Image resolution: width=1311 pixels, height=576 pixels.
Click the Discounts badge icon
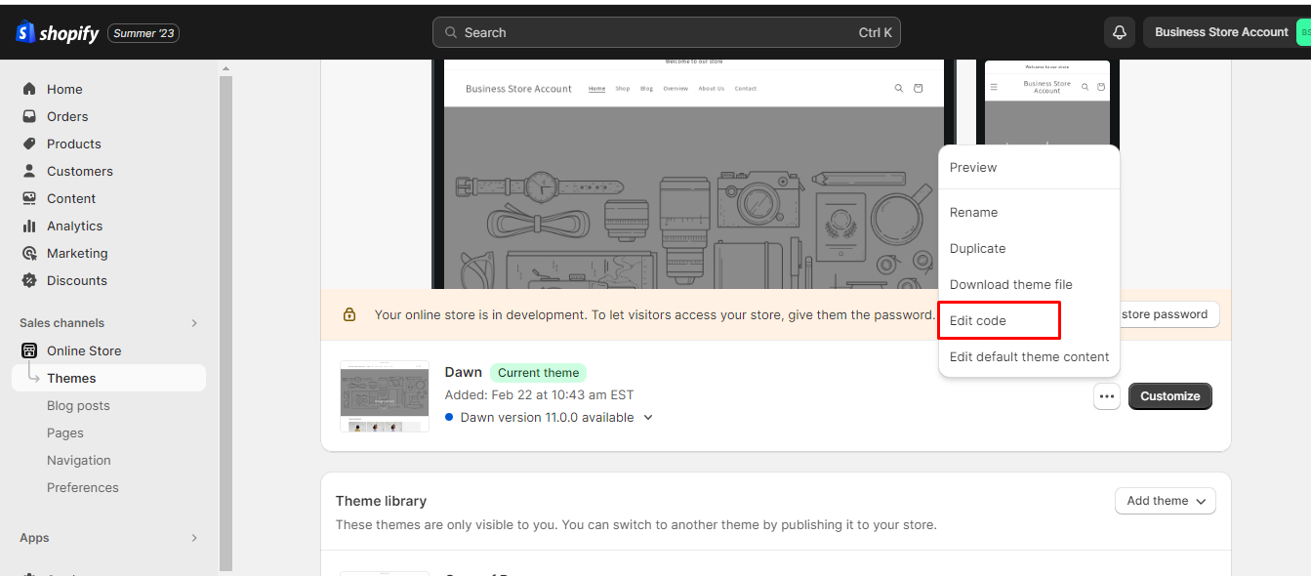pyautogui.click(x=29, y=280)
